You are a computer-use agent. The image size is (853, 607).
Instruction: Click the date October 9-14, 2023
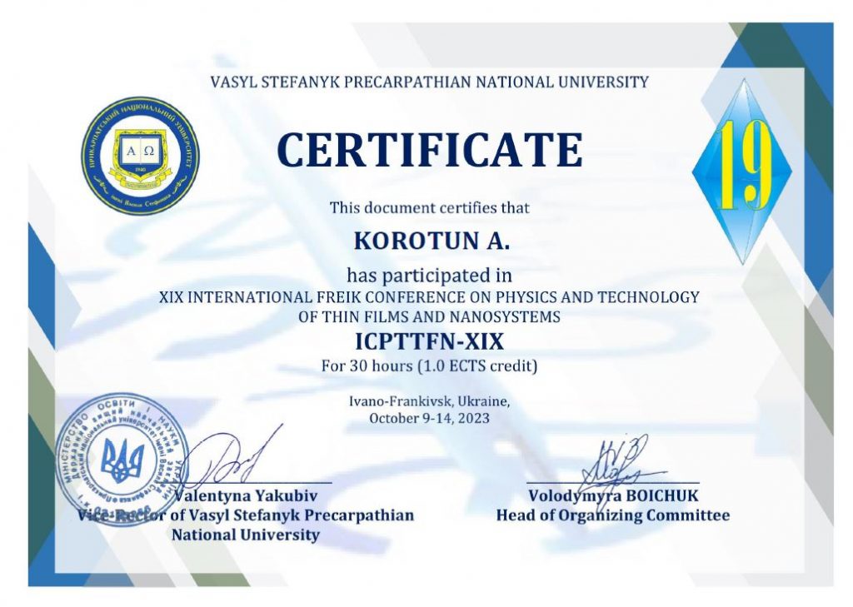tap(429, 418)
